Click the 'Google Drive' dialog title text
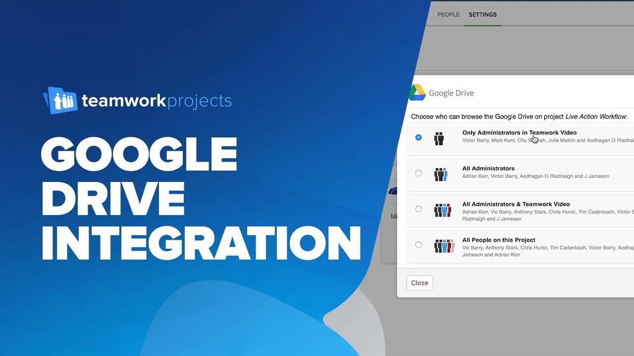The width and height of the screenshot is (634, 356). coord(451,93)
